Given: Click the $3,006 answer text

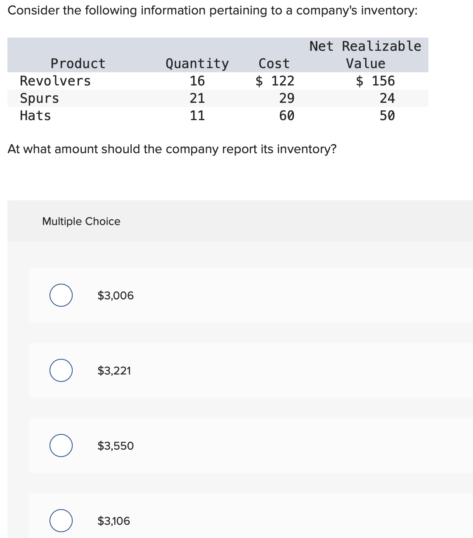Looking at the screenshot, I should (x=116, y=296).
